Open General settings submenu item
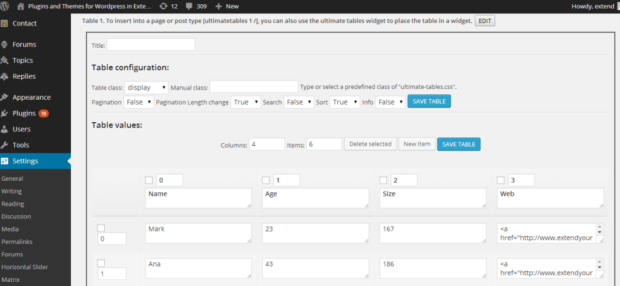This screenshot has height=286, width=620. coord(12,178)
